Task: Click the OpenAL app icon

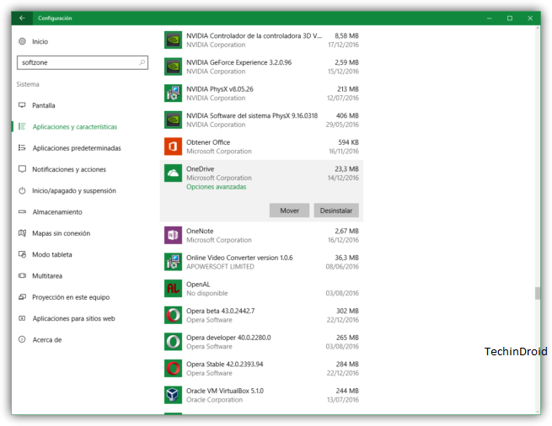Action: pos(173,289)
